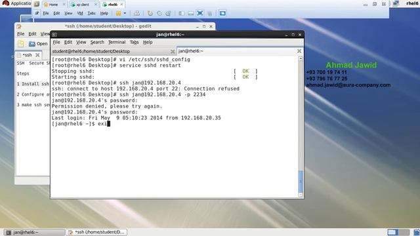Click the revert snapshot icon

pos(159,13)
